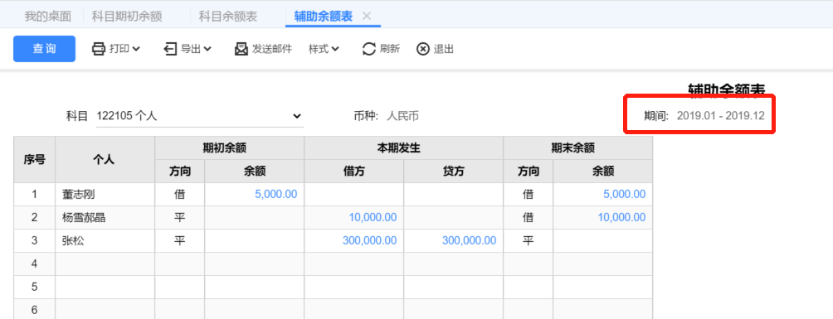Open 张松 debit amount 300,000.00

coord(370,240)
